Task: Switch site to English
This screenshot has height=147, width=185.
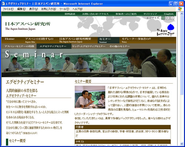Action: [x=169, y=14]
